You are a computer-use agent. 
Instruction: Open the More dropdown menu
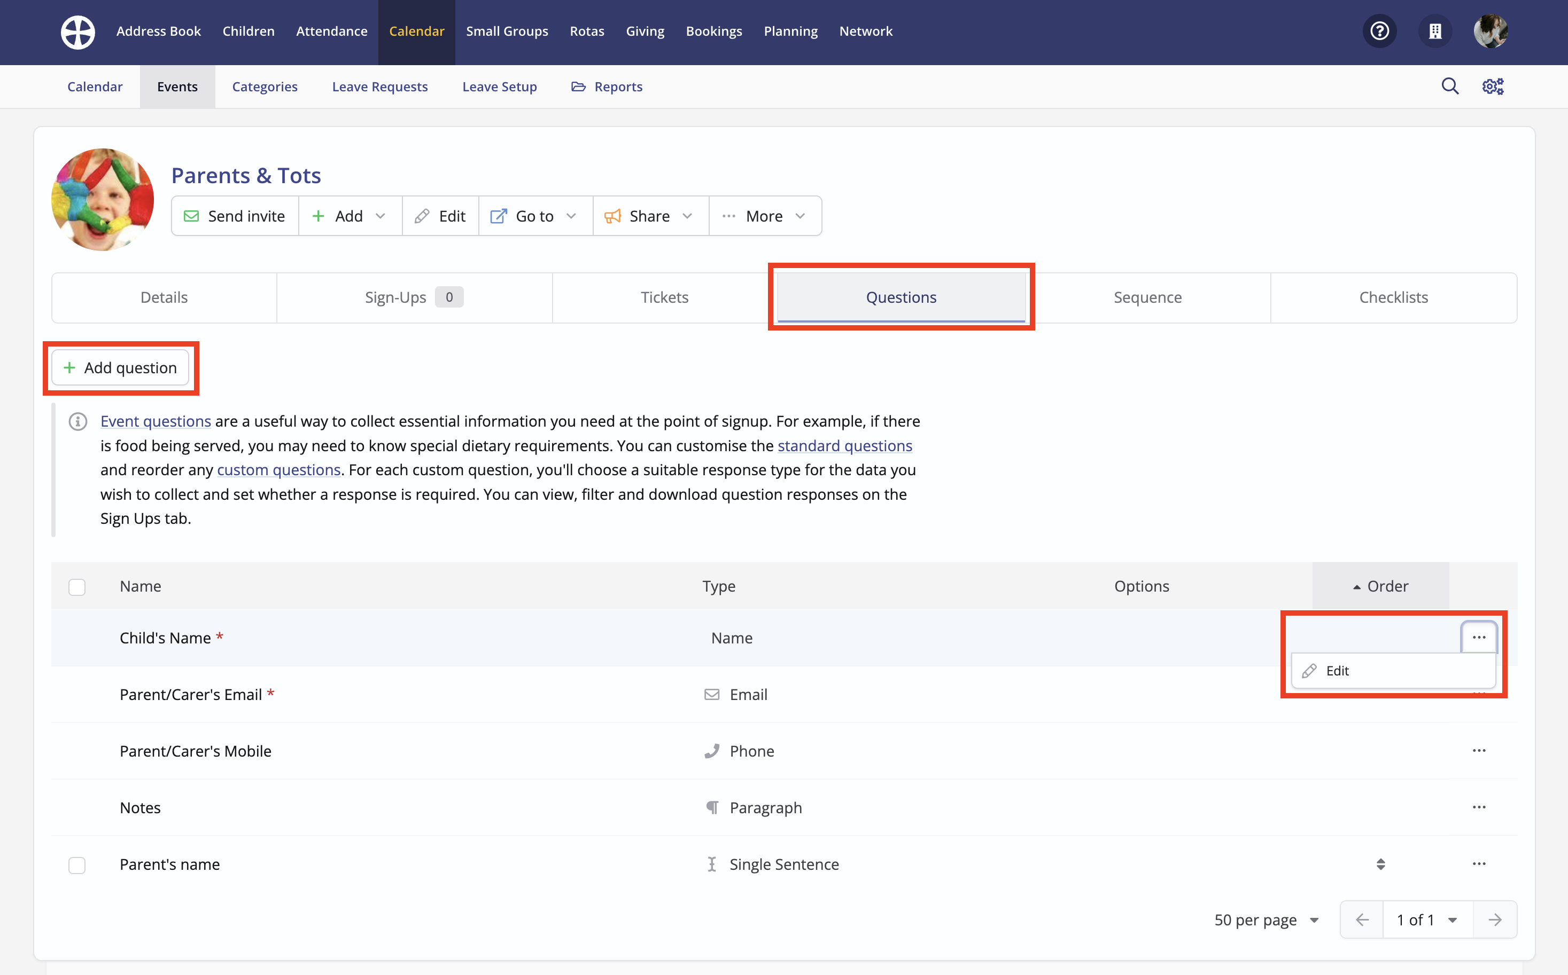(764, 216)
